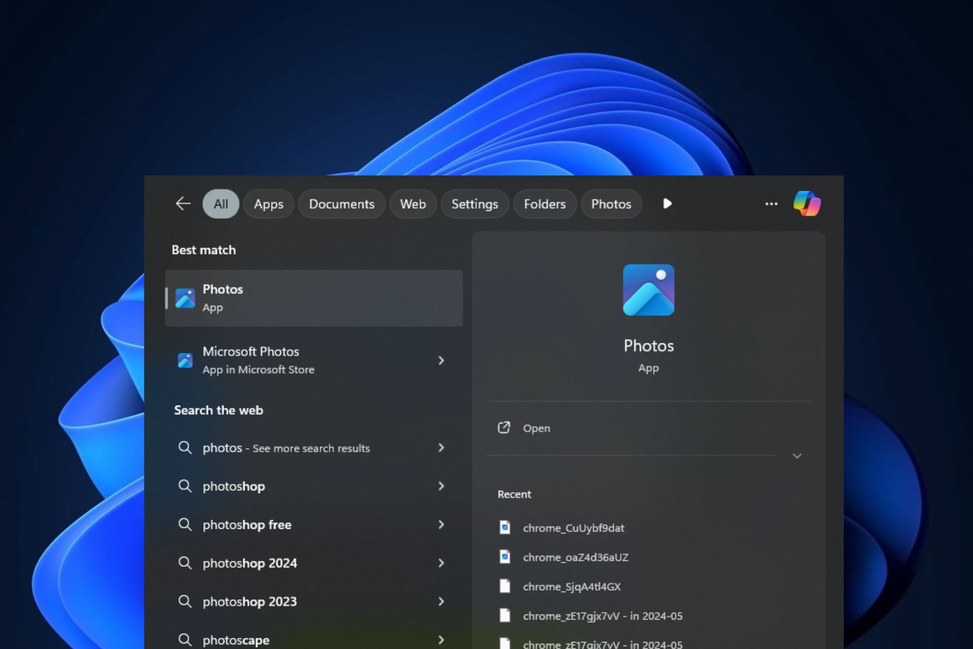The image size is (973, 649).
Task: Select the All filter tab
Action: 221,203
